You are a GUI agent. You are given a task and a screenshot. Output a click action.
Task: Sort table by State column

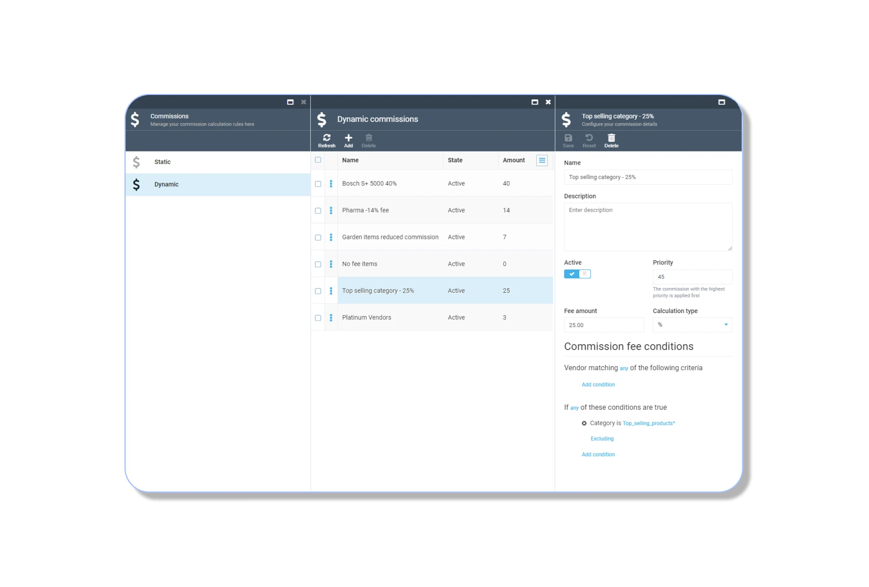pyautogui.click(x=455, y=160)
